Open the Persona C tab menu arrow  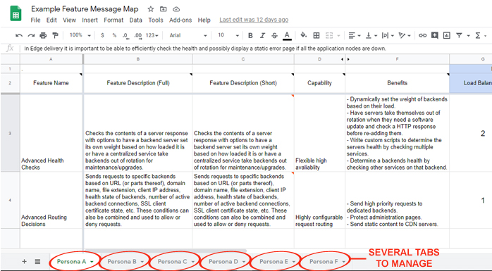pyautogui.click(x=192, y=262)
